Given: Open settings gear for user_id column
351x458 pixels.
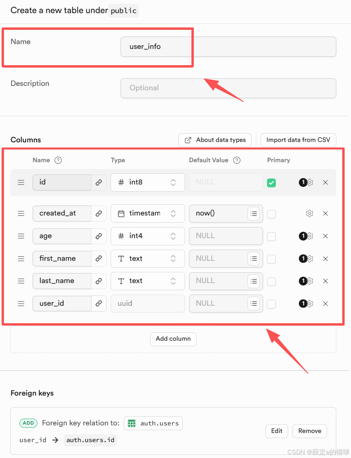Looking at the screenshot, I should coord(310,304).
